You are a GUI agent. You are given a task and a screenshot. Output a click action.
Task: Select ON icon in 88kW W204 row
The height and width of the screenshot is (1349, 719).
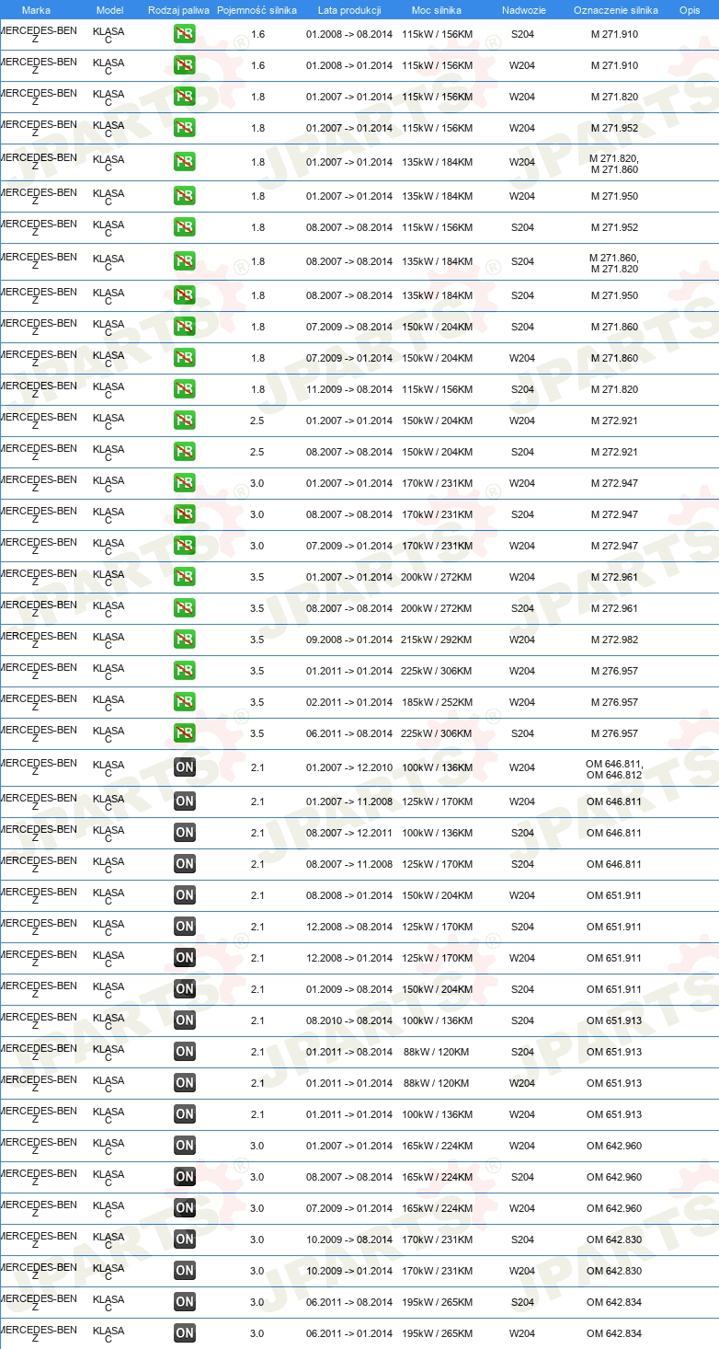tap(185, 1083)
